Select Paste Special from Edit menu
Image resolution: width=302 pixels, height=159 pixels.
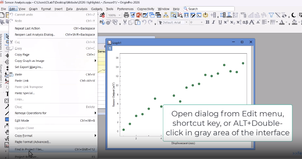[x=24, y=93]
